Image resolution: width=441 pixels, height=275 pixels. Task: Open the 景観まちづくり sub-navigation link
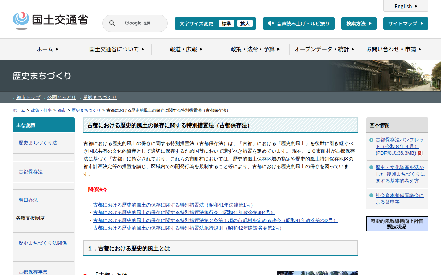coord(100,97)
